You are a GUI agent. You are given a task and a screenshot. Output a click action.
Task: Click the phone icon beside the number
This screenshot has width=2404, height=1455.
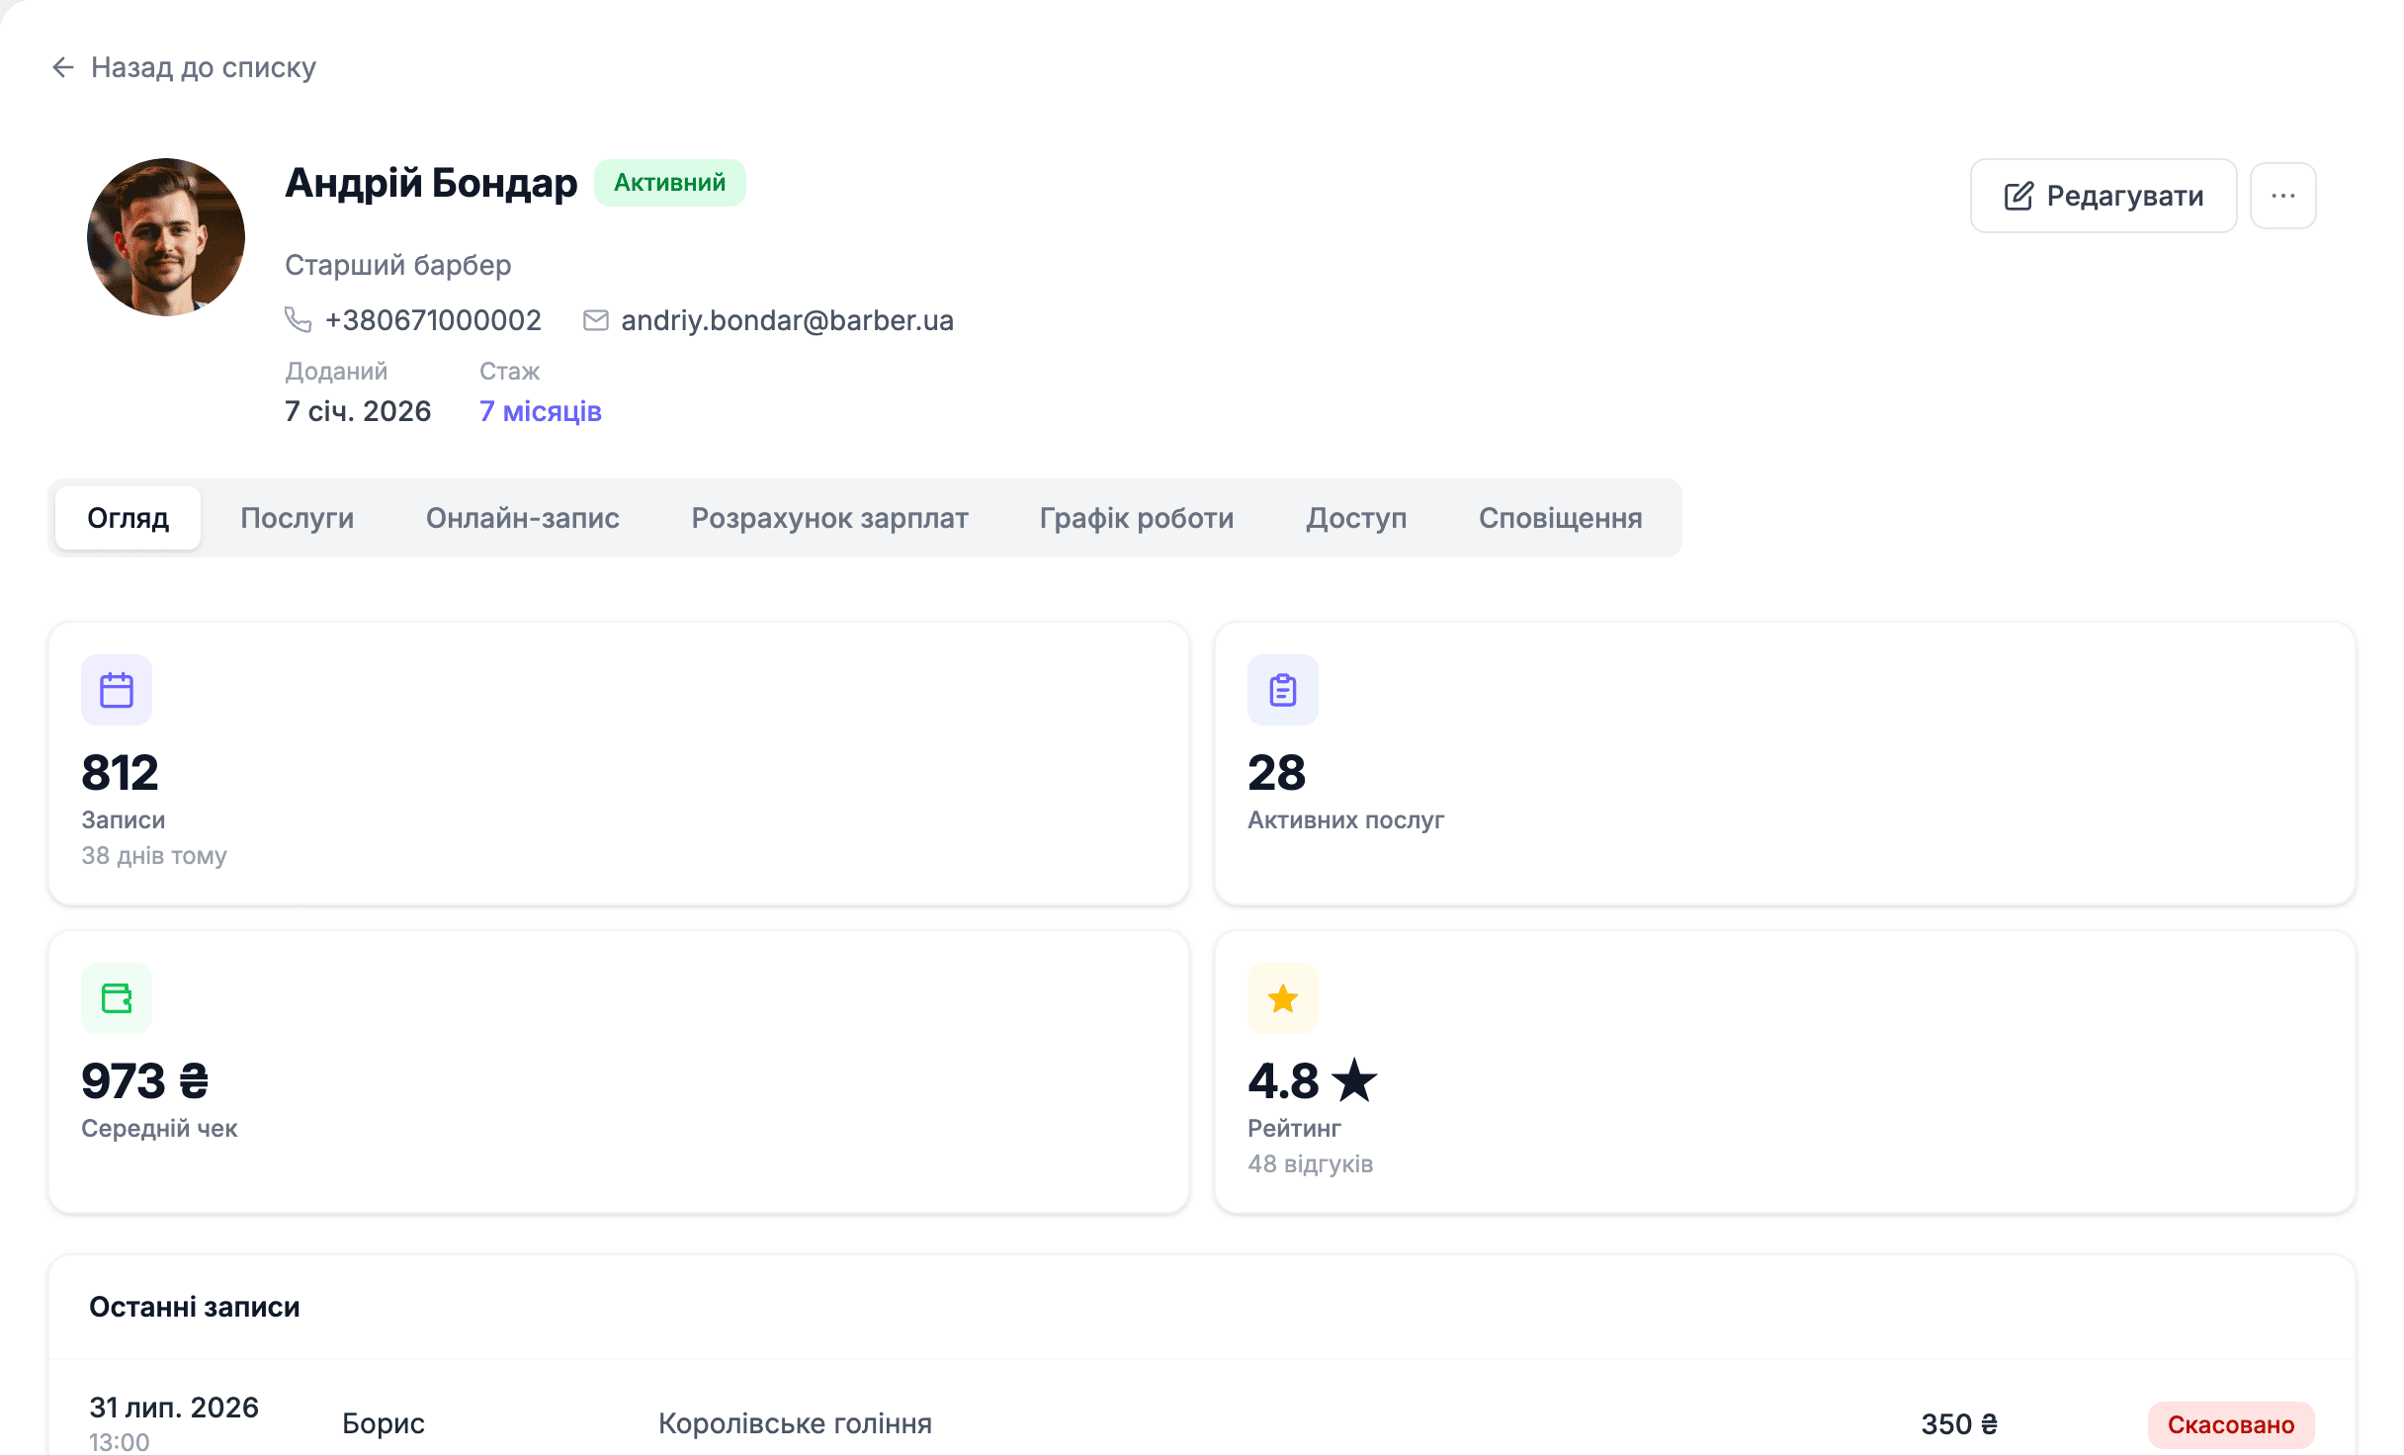click(x=298, y=320)
